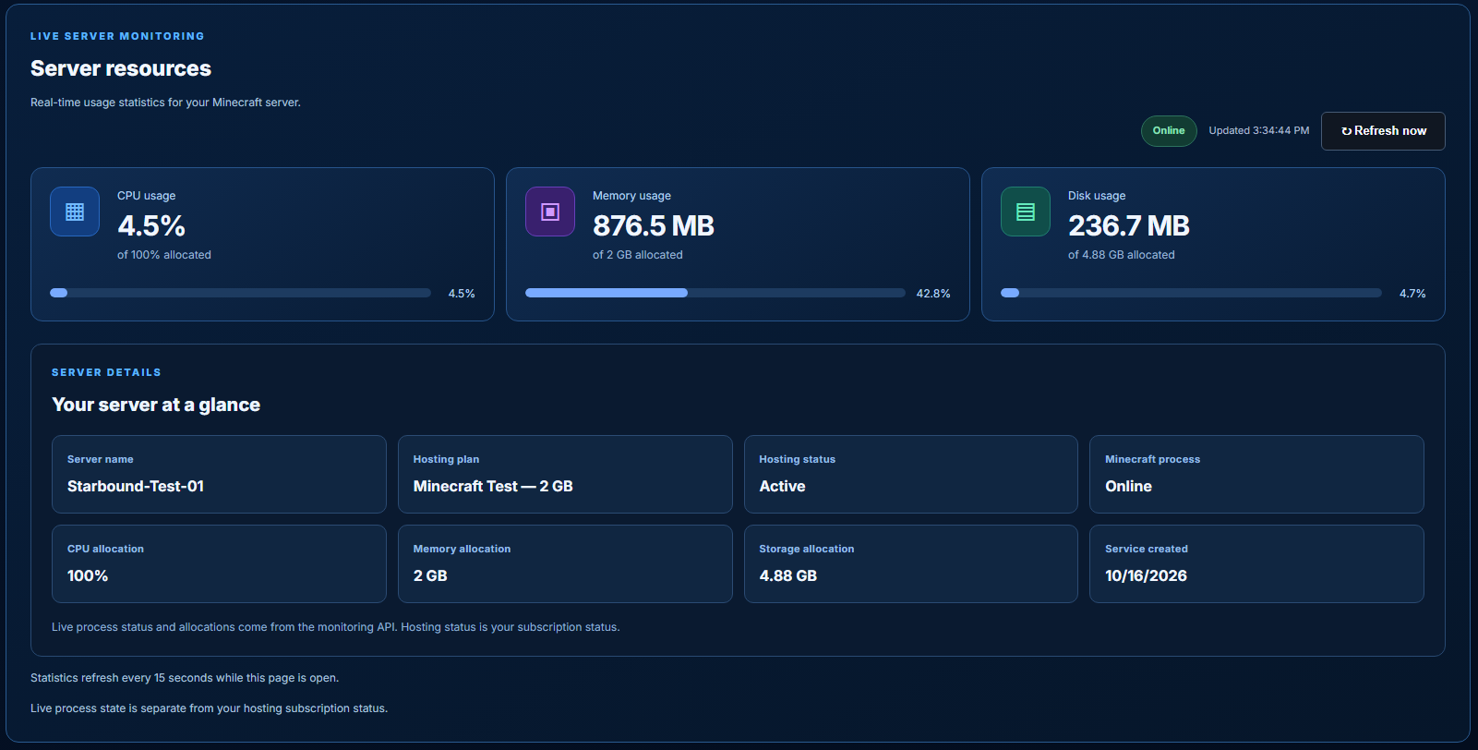The height and width of the screenshot is (750, 1478).
Task: Click the 42.8% memory percentage label
Action: (x=933, y=294)
